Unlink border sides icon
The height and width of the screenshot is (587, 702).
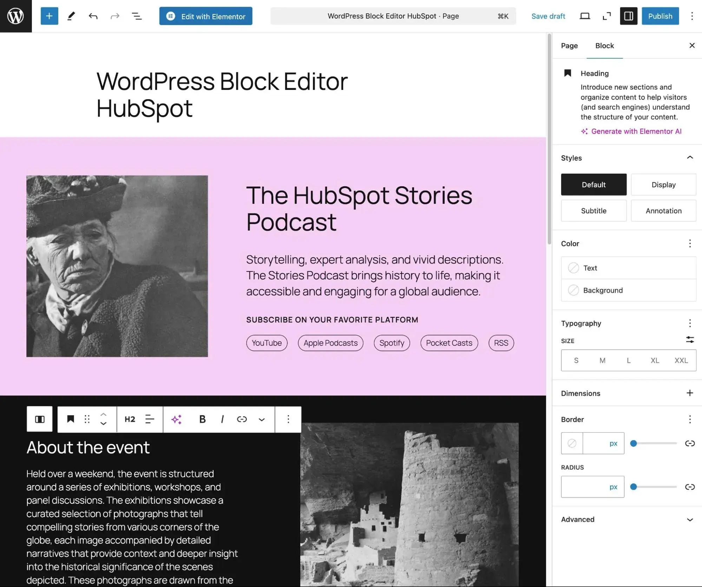[690, 443]
